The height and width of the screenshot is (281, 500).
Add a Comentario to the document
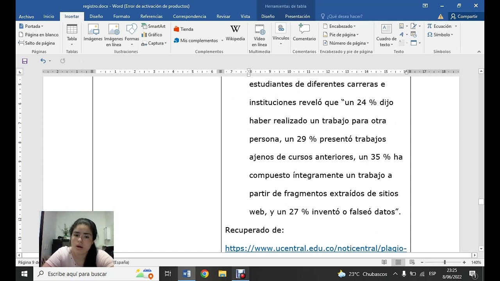coord(304,33)
